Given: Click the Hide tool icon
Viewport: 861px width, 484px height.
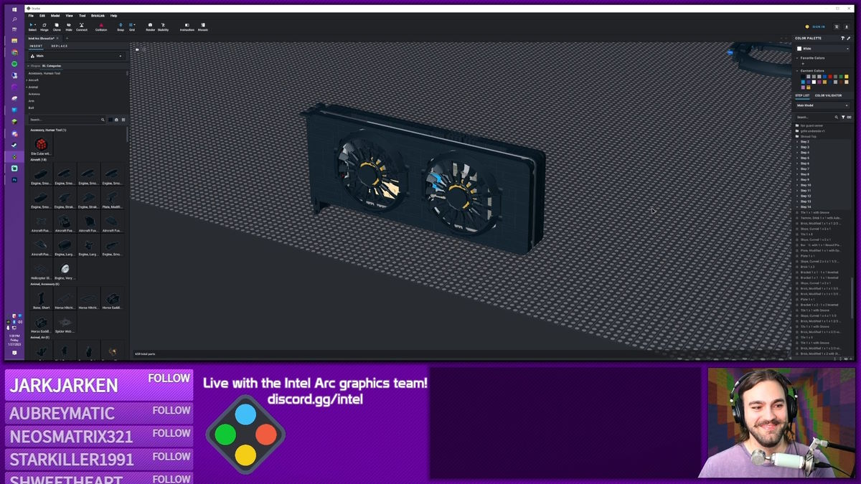Looking at the screenshot, I should pos(69,27).
